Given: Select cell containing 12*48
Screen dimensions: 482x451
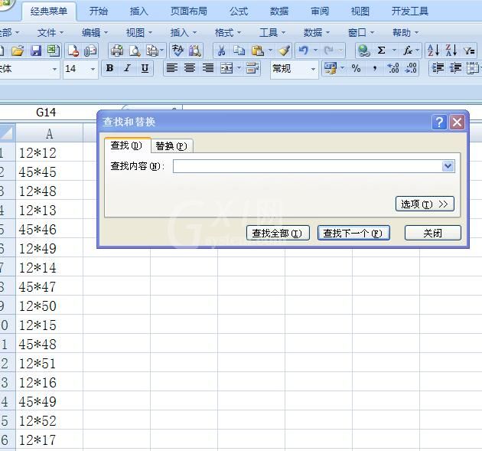Looking at the screenshot, I should [x=49, y=191].
